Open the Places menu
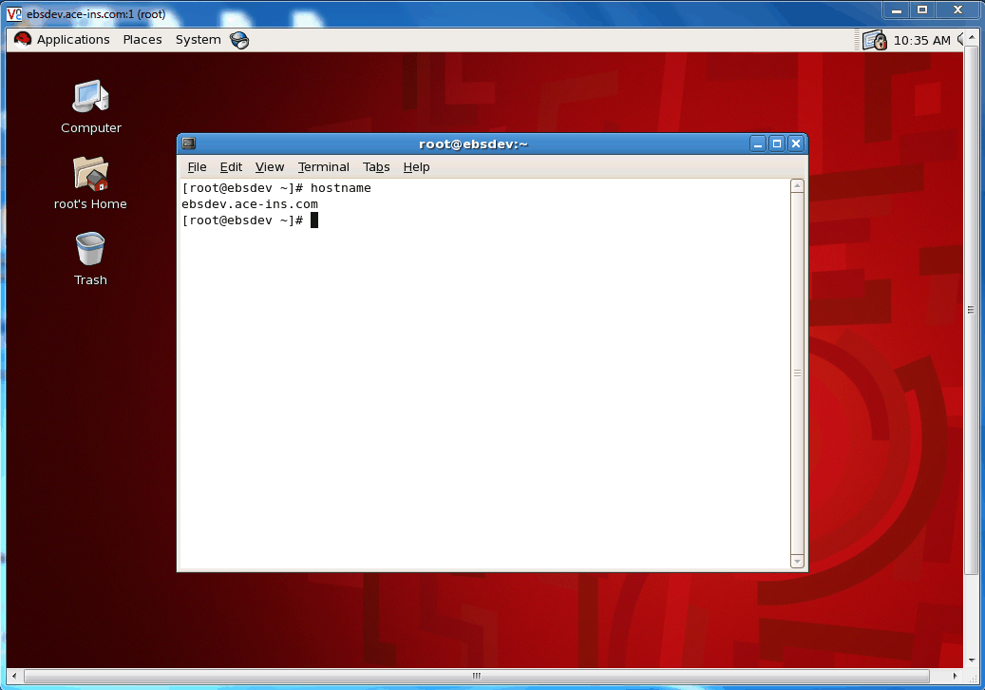Image resolution: width=985 pixels, height=690 pixels. pos(142,40)
